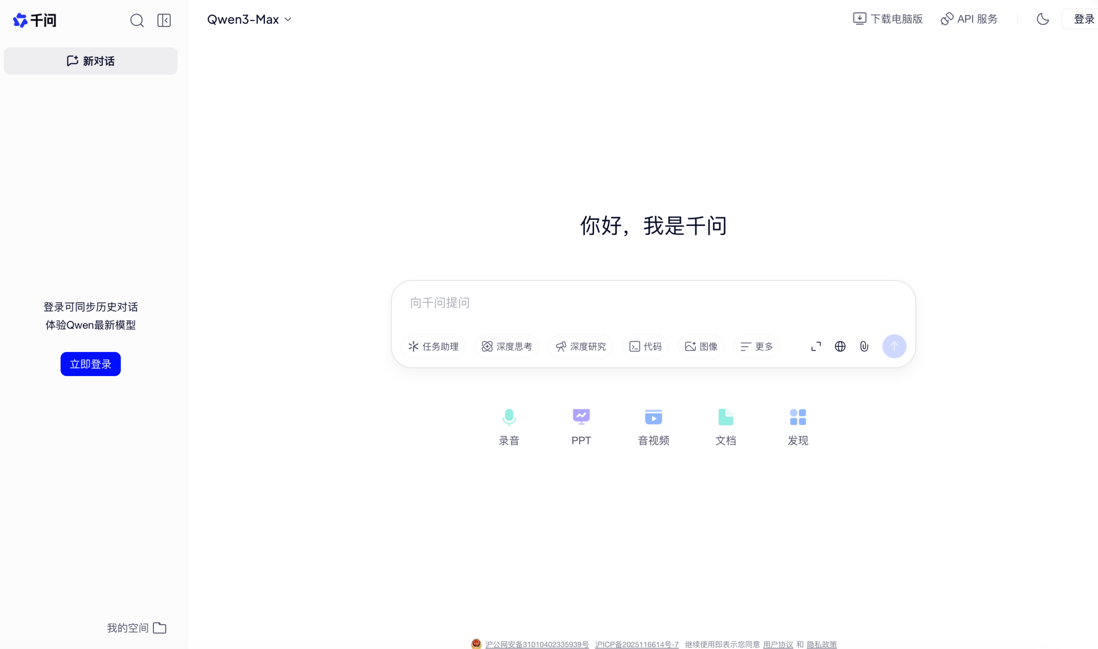
Task: Click the 你好，我是千问 greeting heading
Action: pyautogui.click(x=653, y=225)
